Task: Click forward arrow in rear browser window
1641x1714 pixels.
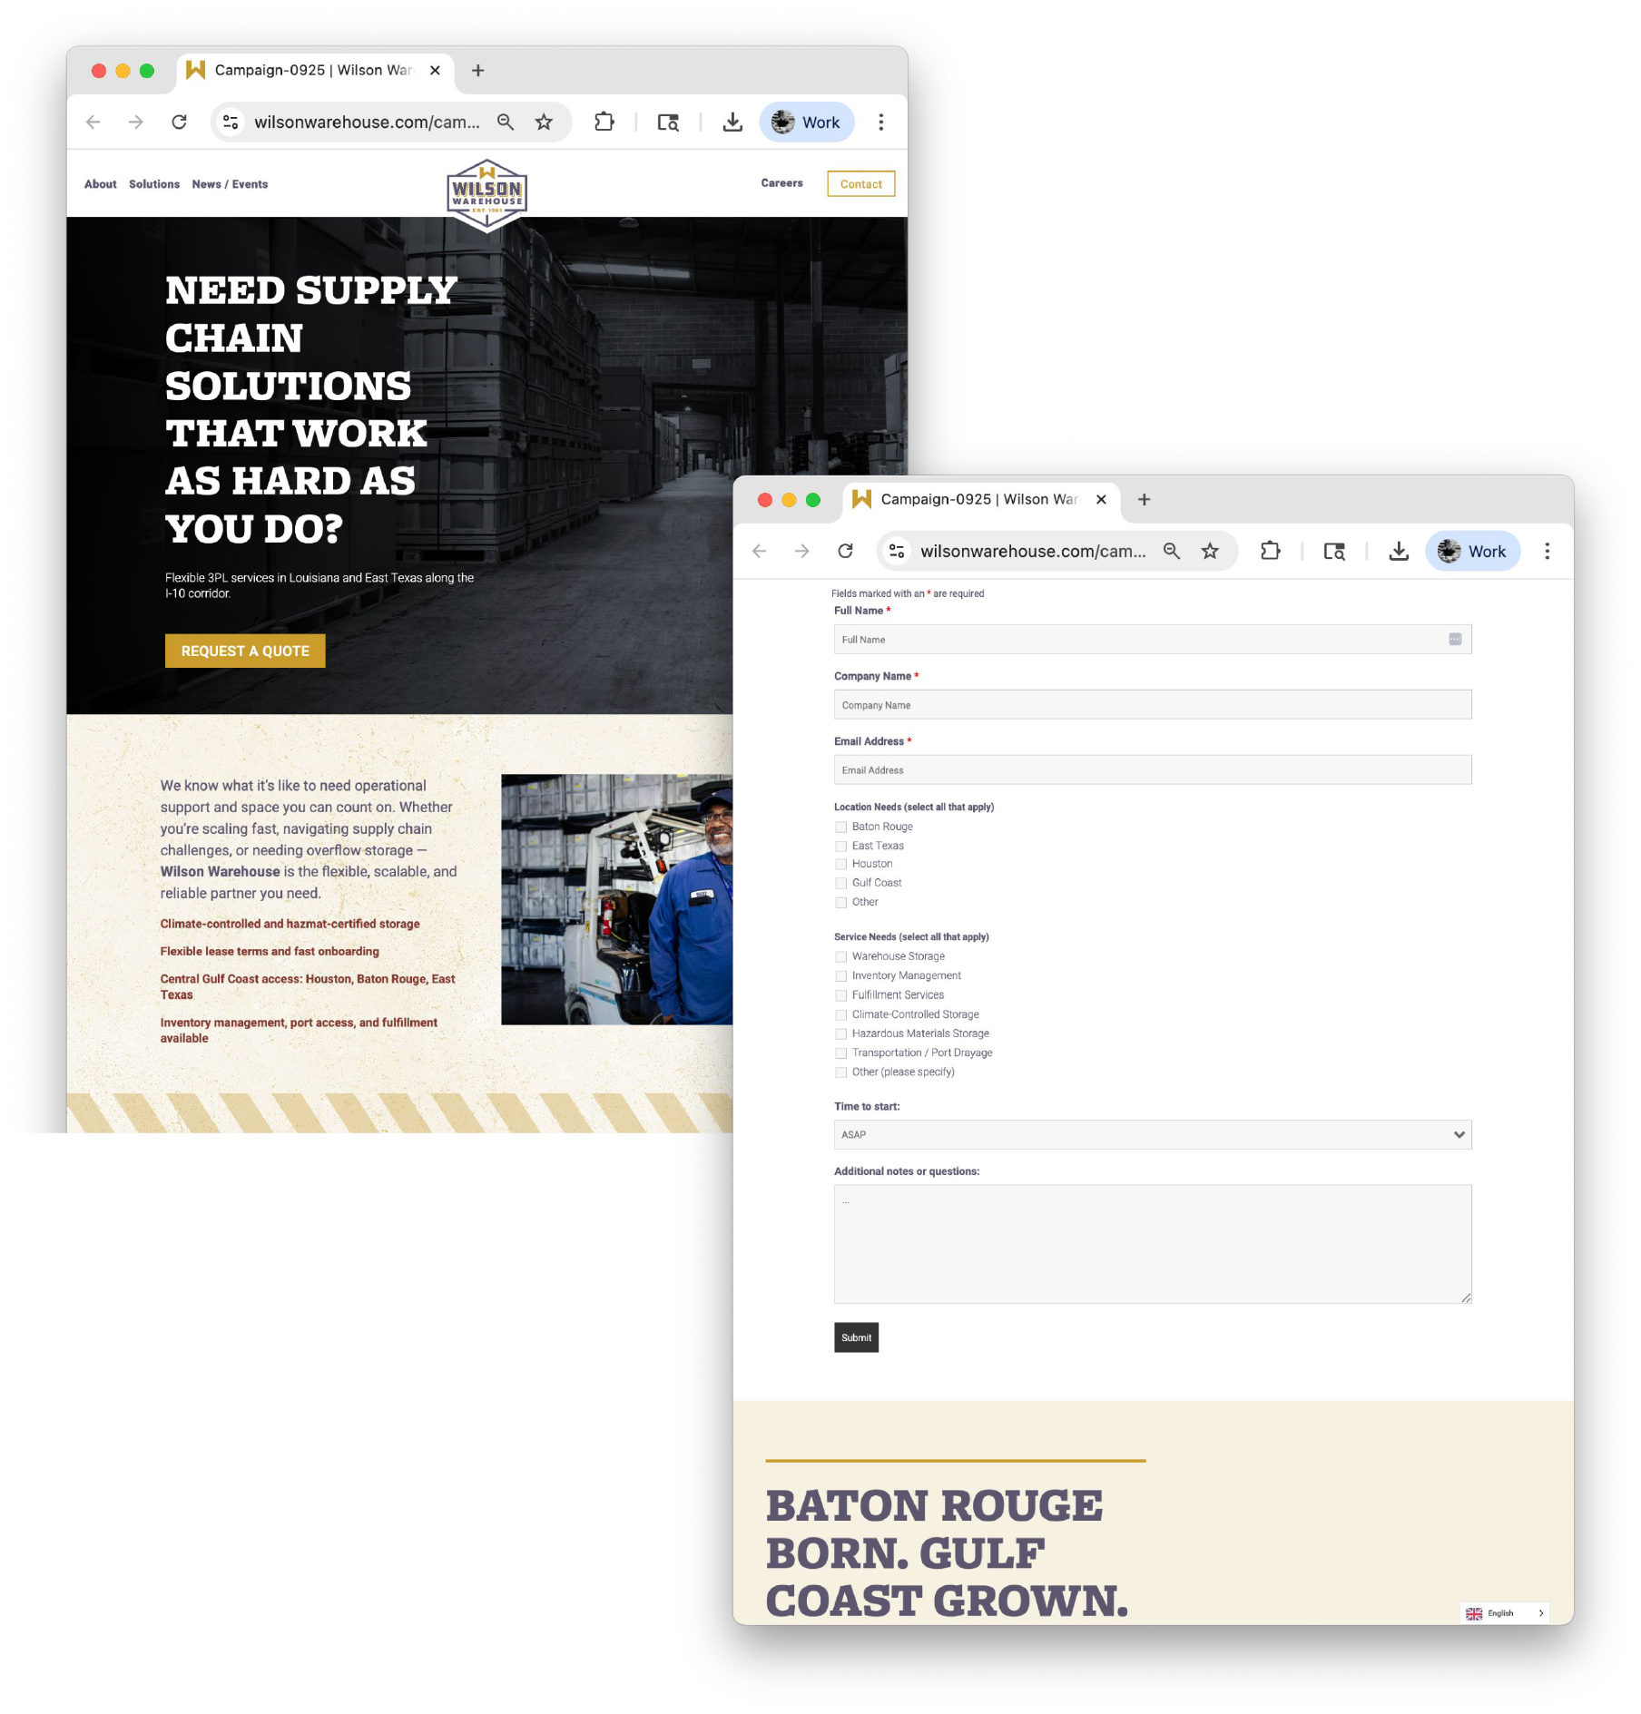Action: [135, 122]
